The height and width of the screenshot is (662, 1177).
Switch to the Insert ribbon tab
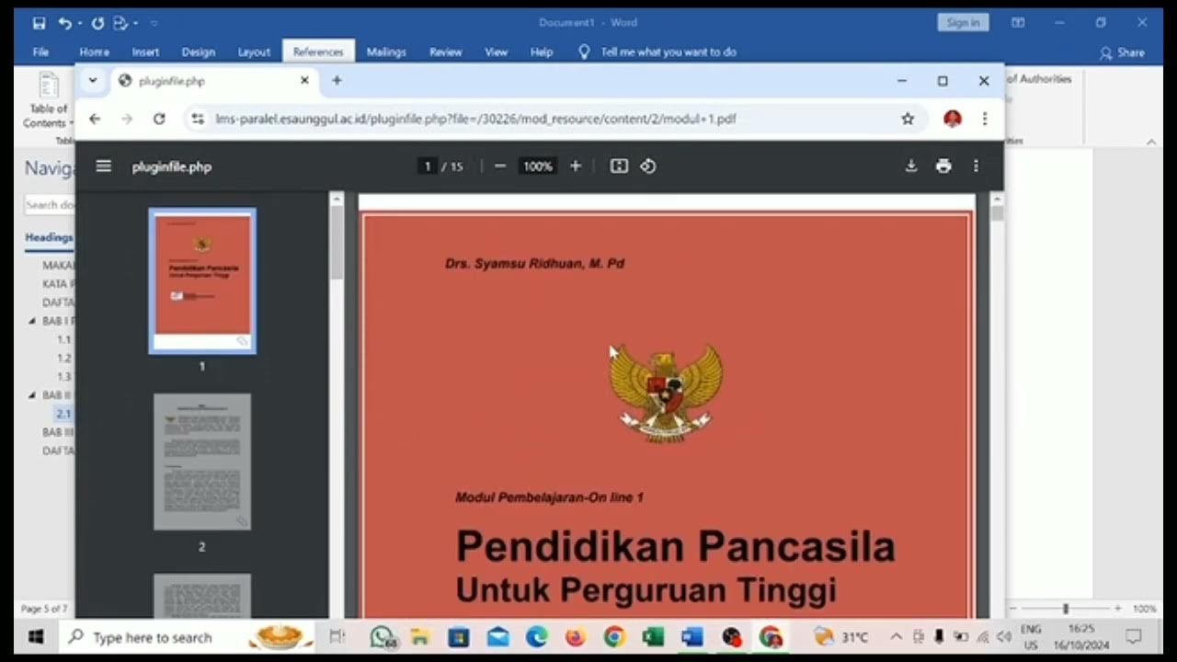click(145, 52)
